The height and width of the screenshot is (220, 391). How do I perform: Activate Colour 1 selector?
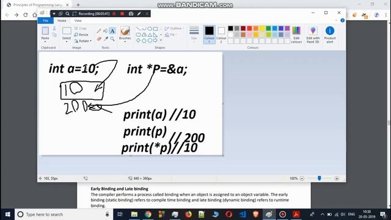tap(209, 35)
